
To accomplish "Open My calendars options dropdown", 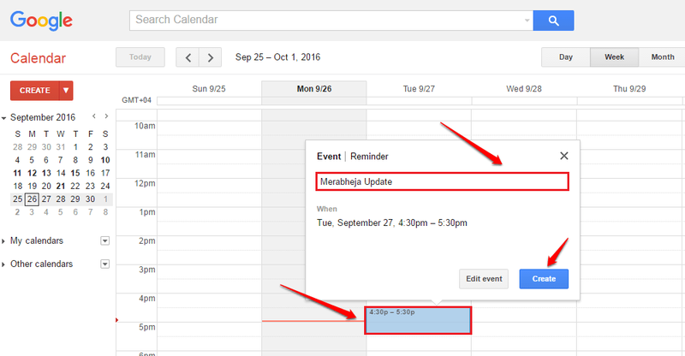I will tap(104, 240).
